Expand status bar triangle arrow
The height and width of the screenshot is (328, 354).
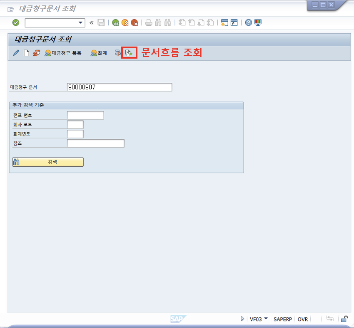pyautogui.click(x=242, y=319)
